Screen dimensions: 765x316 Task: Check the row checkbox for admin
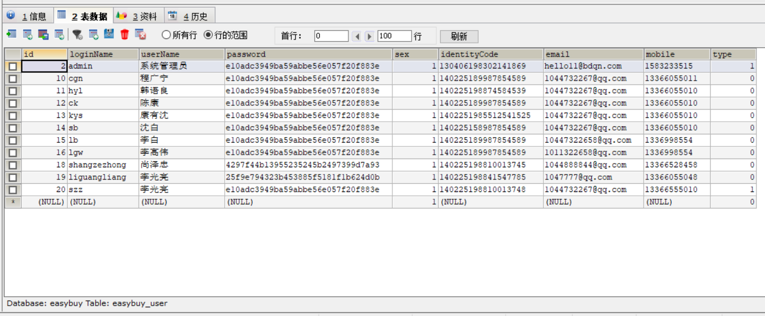click(x=13, y=66)
